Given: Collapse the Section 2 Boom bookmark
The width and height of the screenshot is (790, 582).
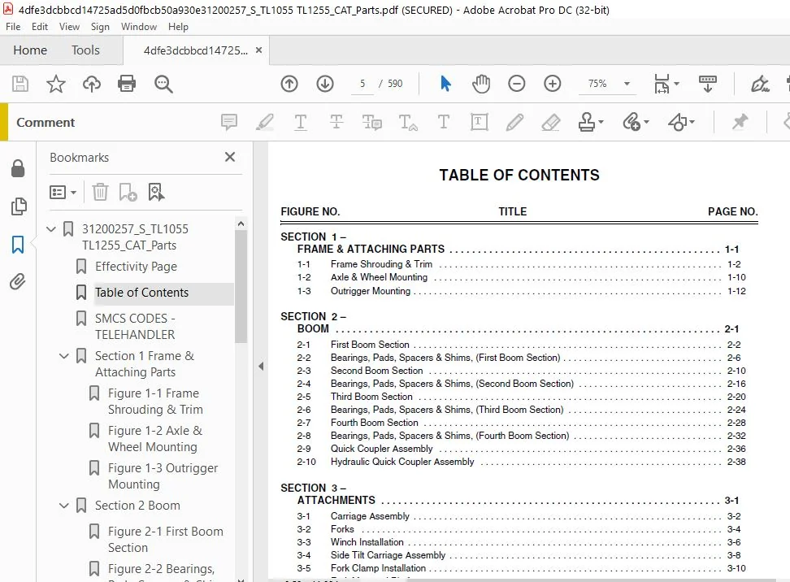Looking at the screenshot, I should 64,506.
